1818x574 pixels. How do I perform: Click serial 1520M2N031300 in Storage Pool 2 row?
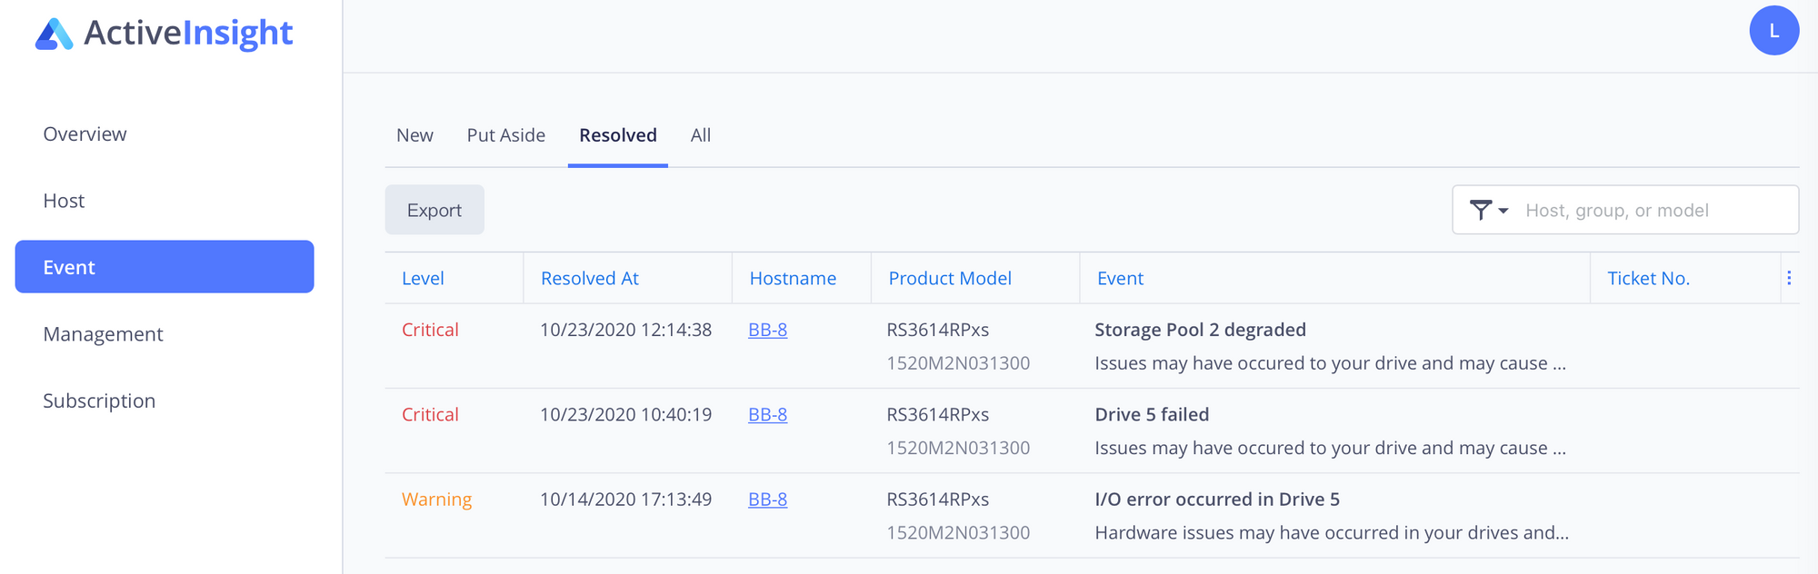click(x=958, y=363)
